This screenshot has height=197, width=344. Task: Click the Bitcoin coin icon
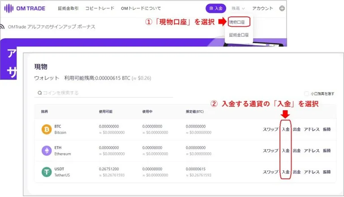47,130
